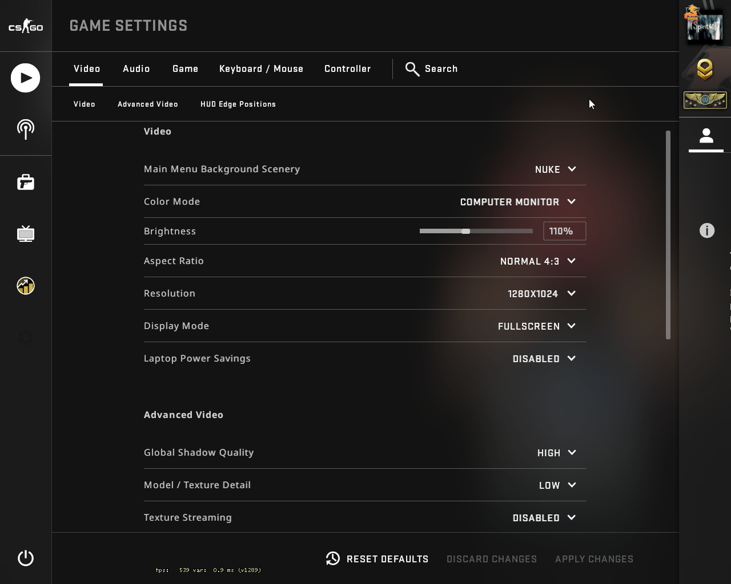Open the stats chart icon
Viewport: 731px width, 584px height.
click(26, 286)
